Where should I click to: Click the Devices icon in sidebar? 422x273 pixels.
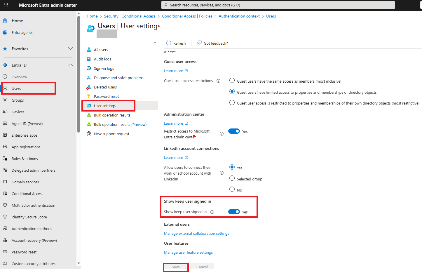click(5, 112)
